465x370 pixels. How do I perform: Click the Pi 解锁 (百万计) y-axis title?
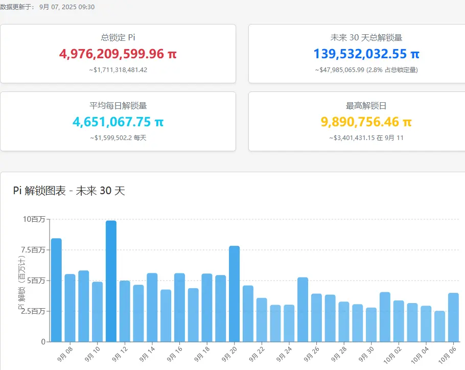point(22,283)
